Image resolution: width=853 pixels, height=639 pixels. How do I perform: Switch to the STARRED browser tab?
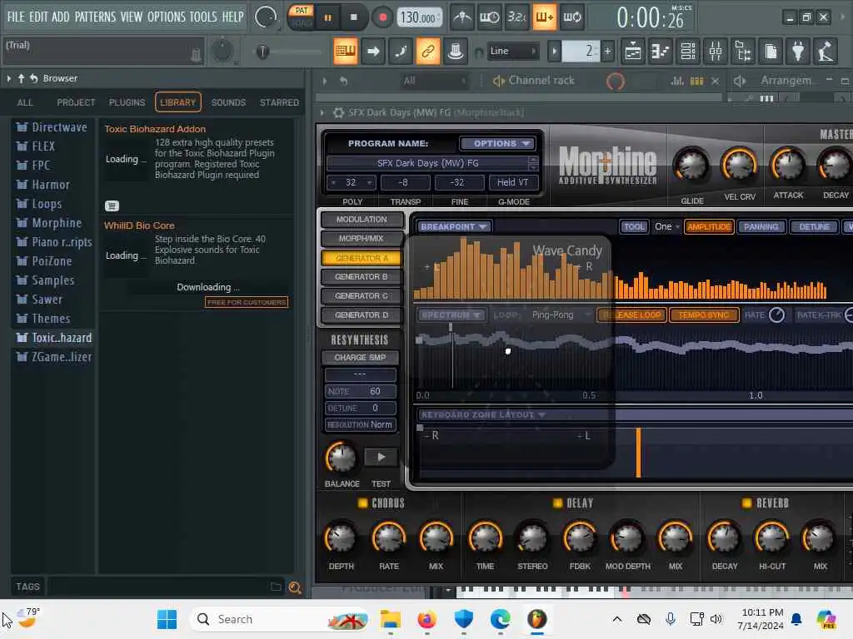tap(279, 102)
